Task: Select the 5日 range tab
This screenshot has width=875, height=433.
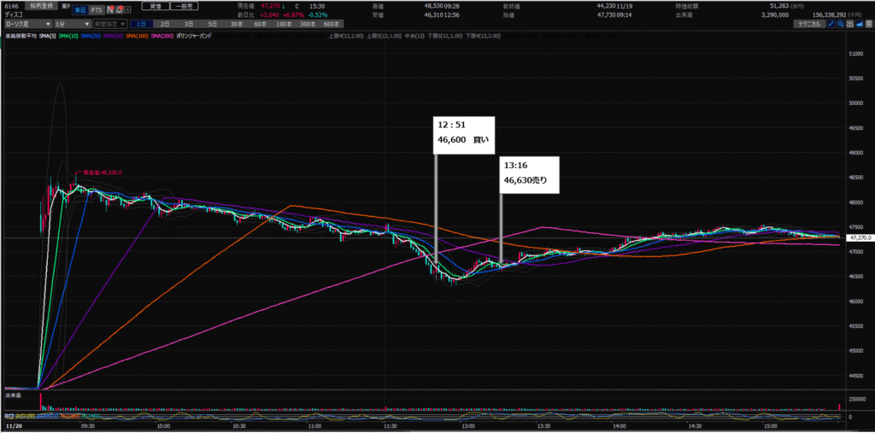Action: pyautogui.click(x=212, y=25)
